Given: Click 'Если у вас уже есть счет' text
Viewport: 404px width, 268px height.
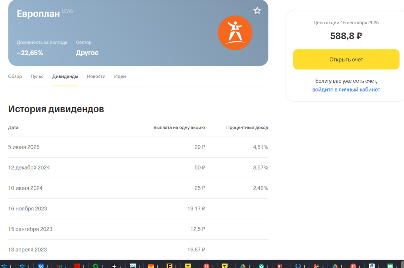Looking at the screenshot, I should 346,81.
